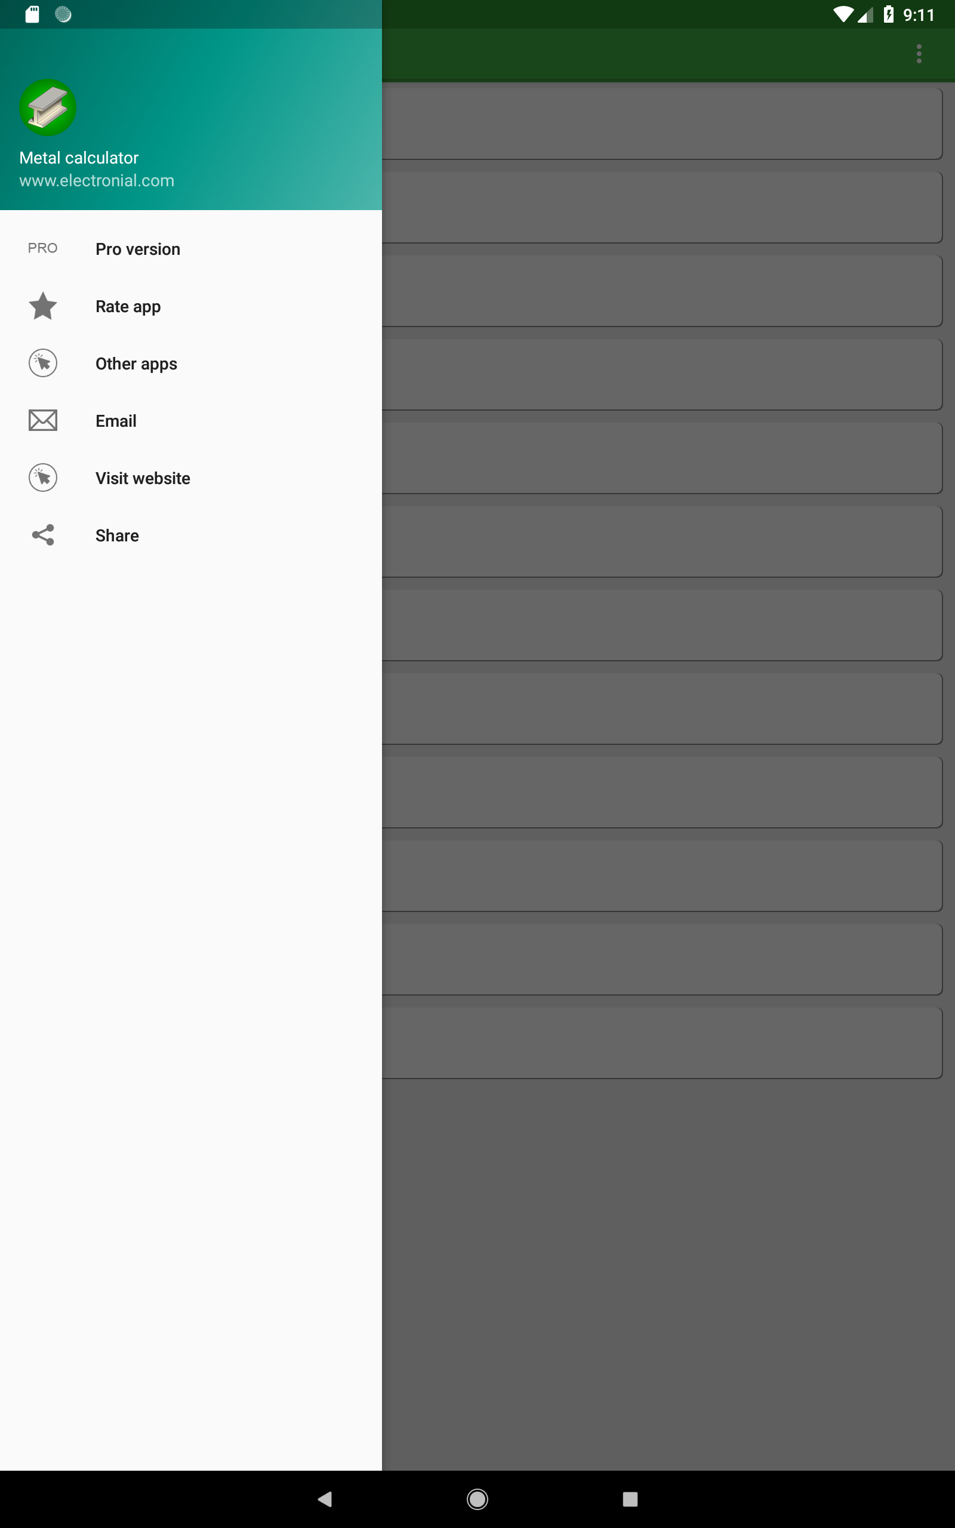Open the three-dot overflow menu
Screen dimensions: 955x1528
pos(919,54)
